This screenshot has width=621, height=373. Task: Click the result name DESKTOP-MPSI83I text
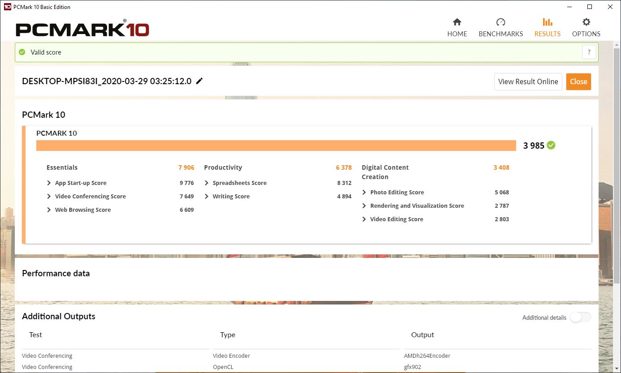coord(107,81)
